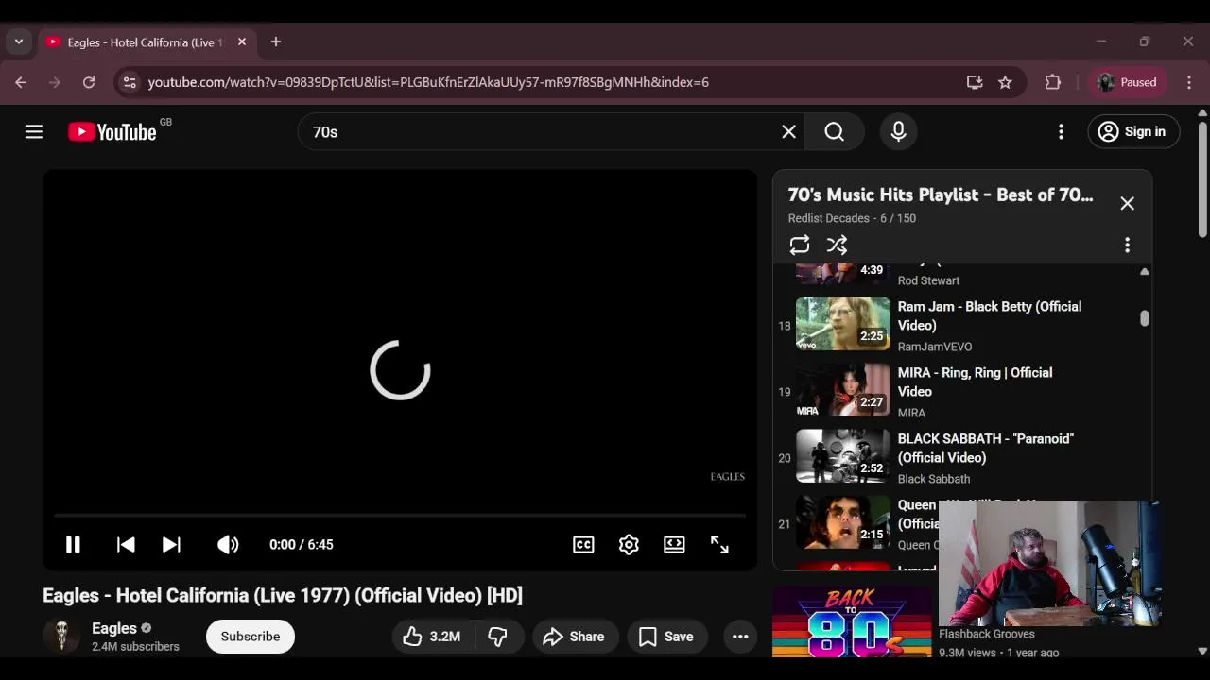The width and height of the screenshot is (1210, 680).
Task: Like the video with 3.2M likes
Action: tap(431, 637)
